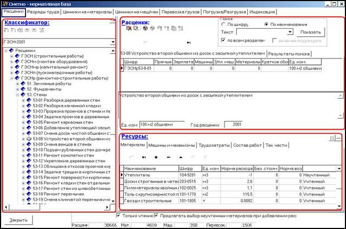Screen dimensions: 346x229
Task: Click the first icon in Расценки toolbar
Action: coord(128,28)
